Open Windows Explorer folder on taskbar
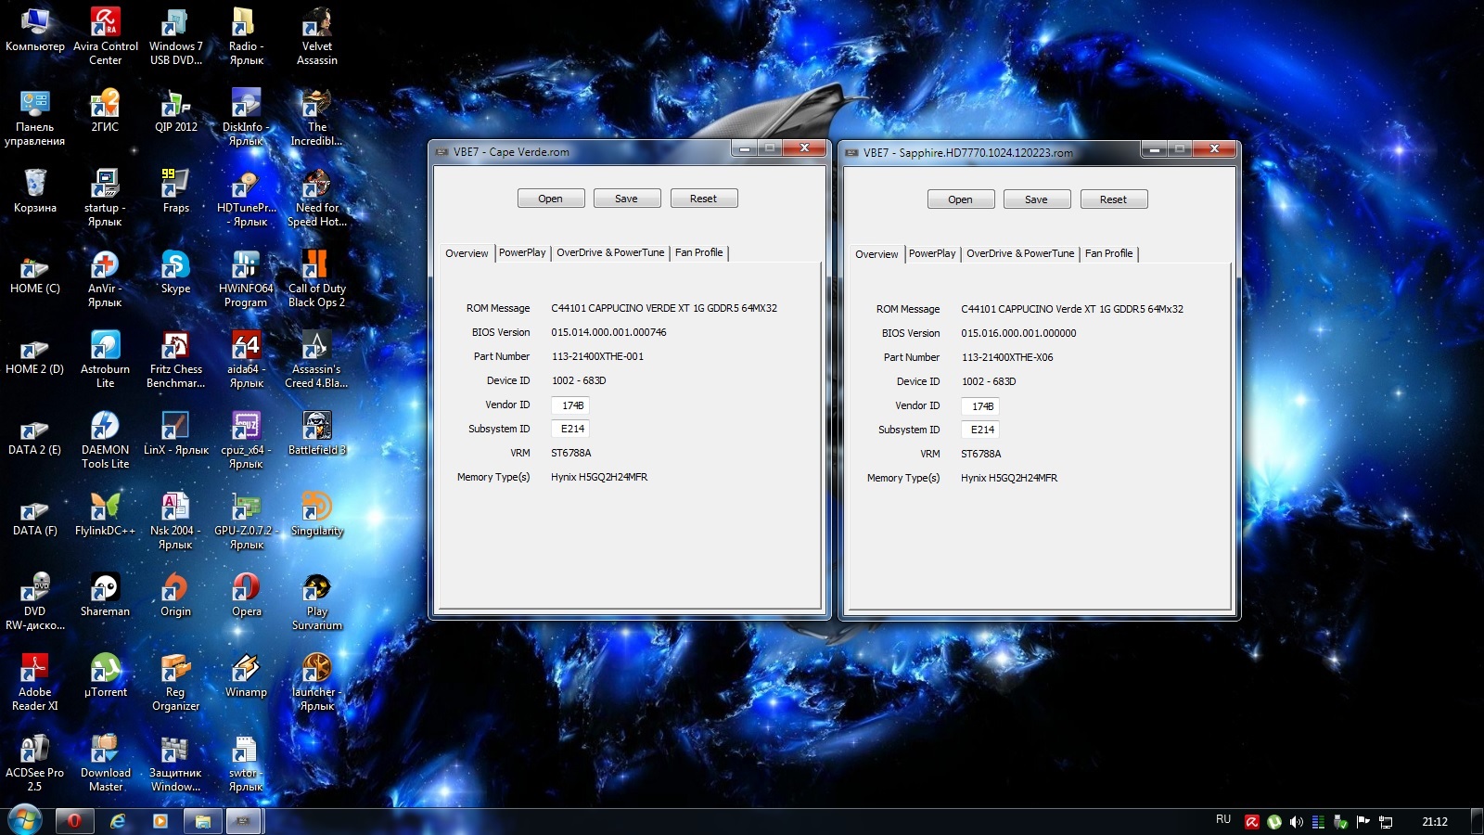The height and width of the screenshot is (835, 1484). (x=202, y=821)
